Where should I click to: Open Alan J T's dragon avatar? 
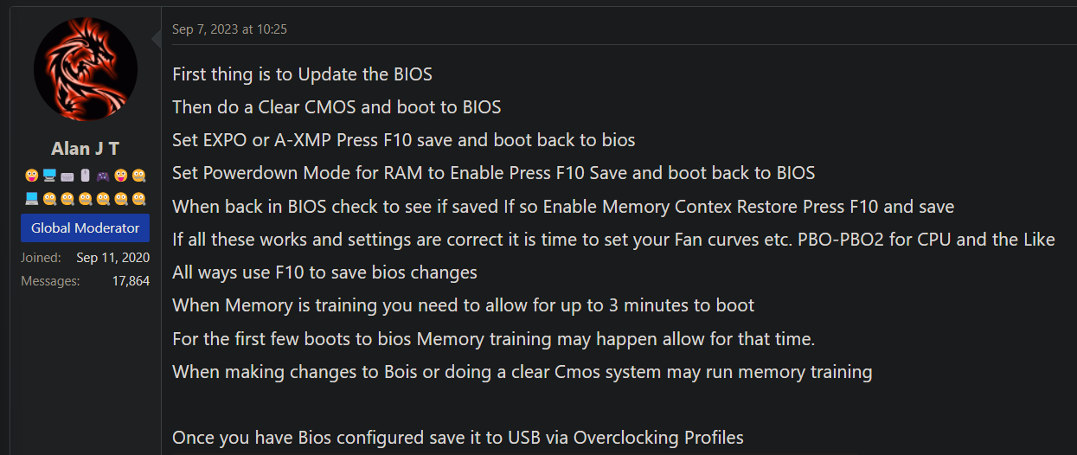pos(85,67)
